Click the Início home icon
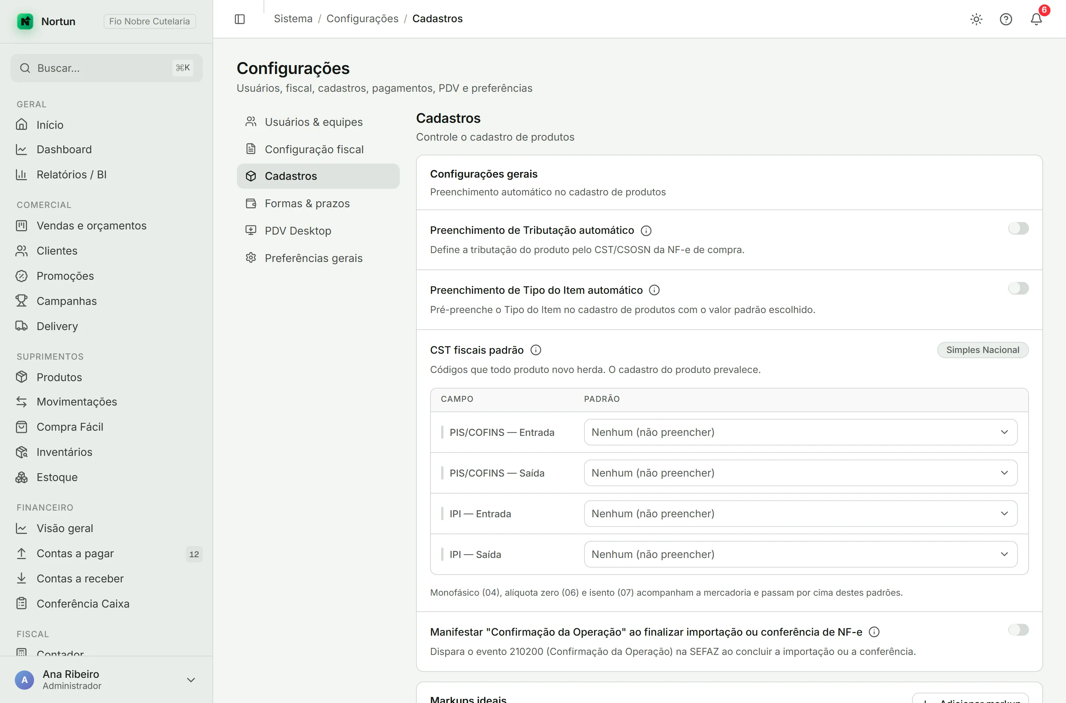The image size is (1066, 703). pyautogui.click(x=21, y=125)
